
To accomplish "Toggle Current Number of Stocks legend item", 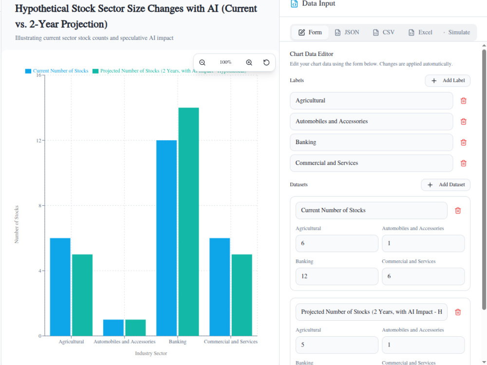I will pos(57,71).
